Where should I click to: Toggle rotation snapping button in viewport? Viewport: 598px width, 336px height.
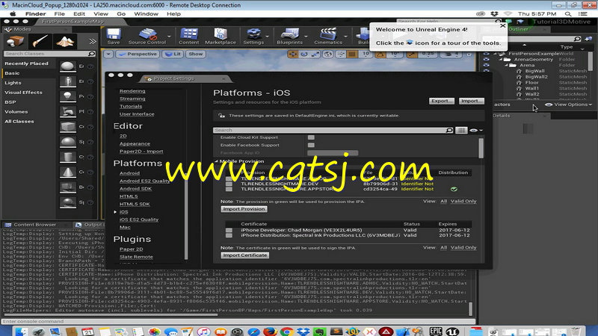(x=380, y=54)
